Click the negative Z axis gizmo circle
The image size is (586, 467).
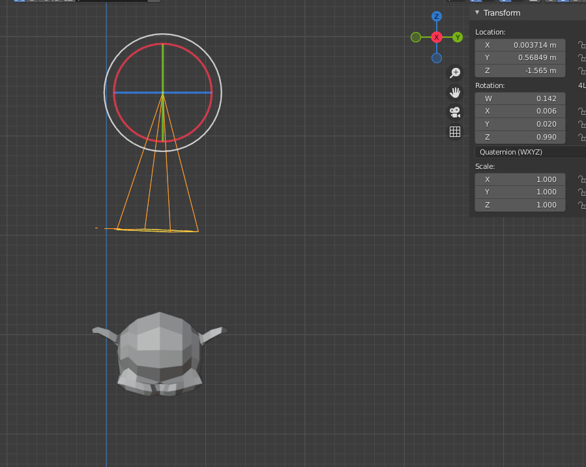pos(437,58)
